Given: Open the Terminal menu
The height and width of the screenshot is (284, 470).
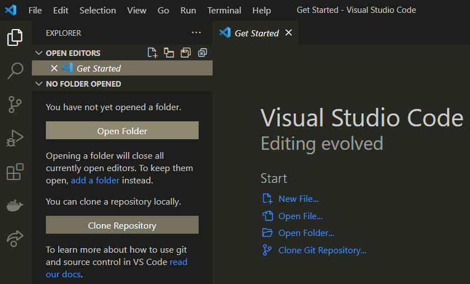Looking at the screenshot, I should 224,10.
